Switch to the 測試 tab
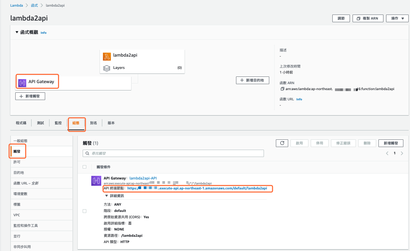 click(x=41, y=123)
